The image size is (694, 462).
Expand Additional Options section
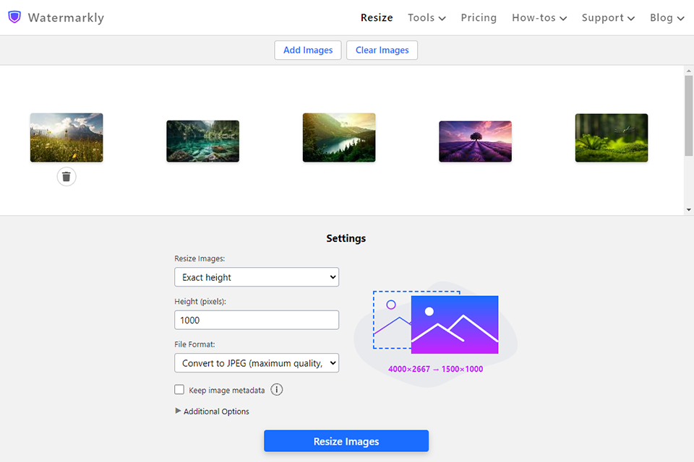pos(212,411)
